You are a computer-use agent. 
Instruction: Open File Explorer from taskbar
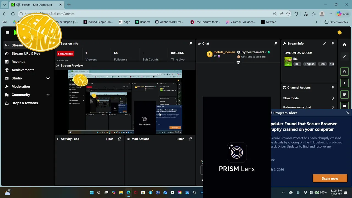pyautogui.click(x=121, y=193)
